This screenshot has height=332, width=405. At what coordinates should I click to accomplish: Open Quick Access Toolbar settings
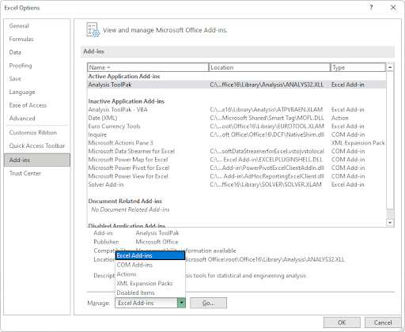tap(37, 145)
